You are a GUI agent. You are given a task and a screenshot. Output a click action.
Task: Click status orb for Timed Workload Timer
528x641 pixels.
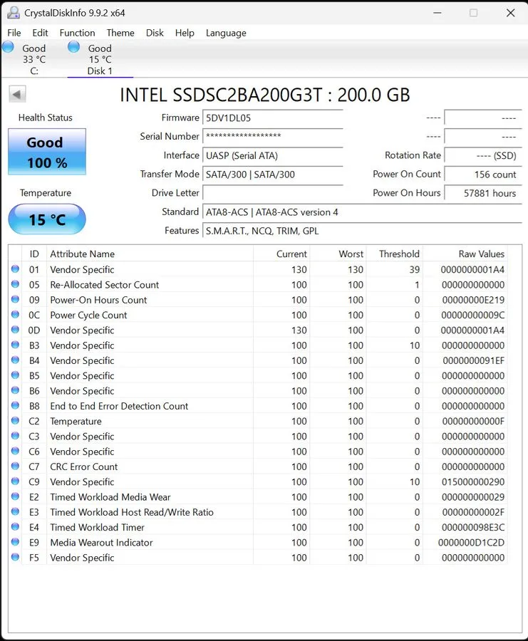click(x=15, y=526)
